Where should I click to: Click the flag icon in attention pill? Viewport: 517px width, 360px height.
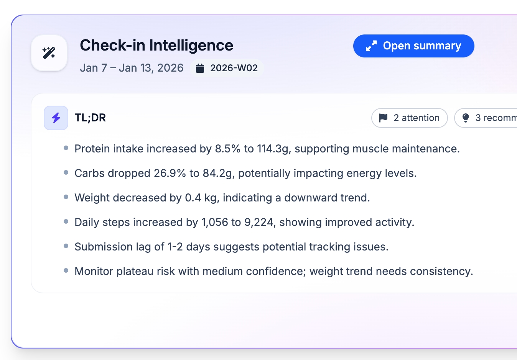[383, 118]
